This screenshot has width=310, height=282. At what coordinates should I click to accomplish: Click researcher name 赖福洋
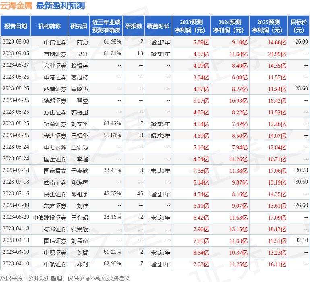point(80,66)
